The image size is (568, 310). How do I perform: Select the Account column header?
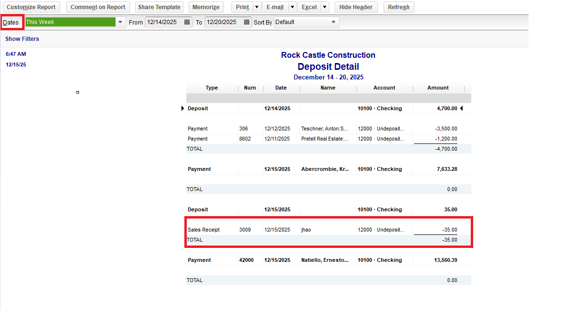click(x=384, y=88)
